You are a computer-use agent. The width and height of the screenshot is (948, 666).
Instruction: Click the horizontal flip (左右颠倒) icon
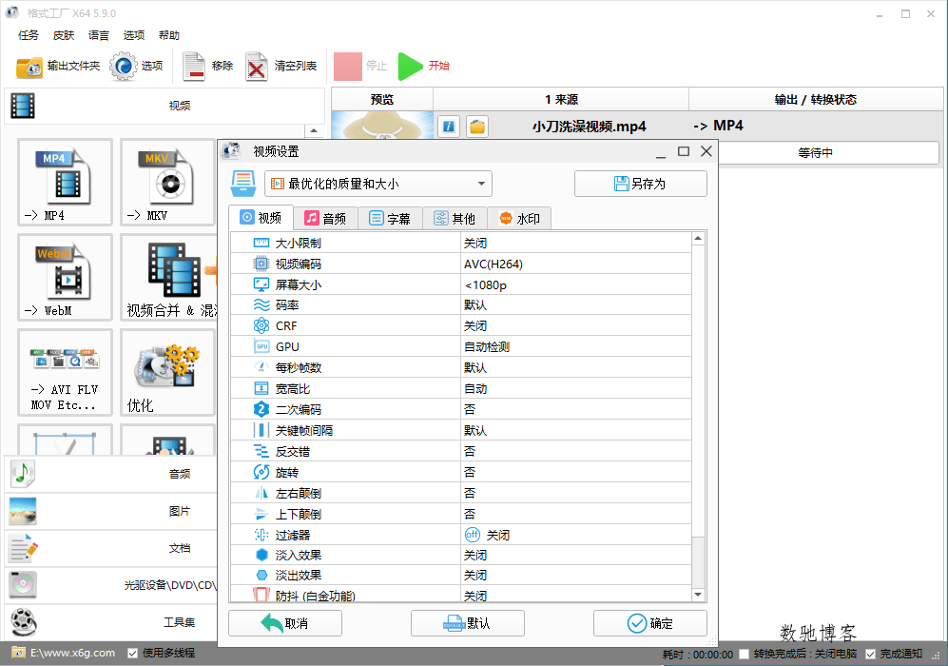[x=261, y=493]
